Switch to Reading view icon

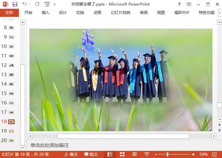[x=134, y=154]
